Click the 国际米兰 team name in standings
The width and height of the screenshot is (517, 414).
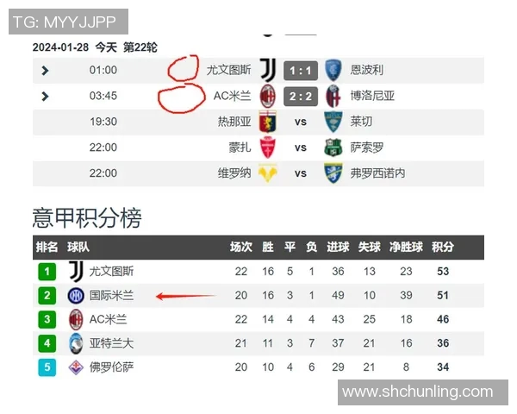click(112, 296)
